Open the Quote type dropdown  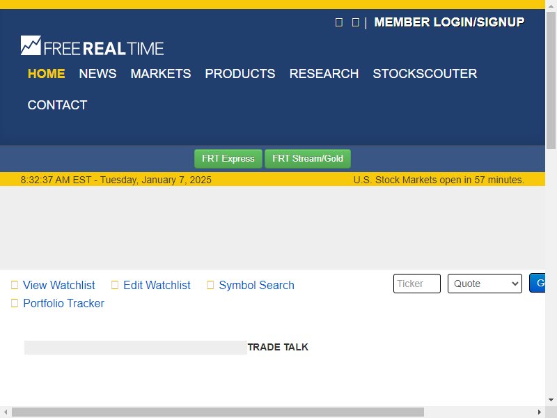[x=485, y=284]
